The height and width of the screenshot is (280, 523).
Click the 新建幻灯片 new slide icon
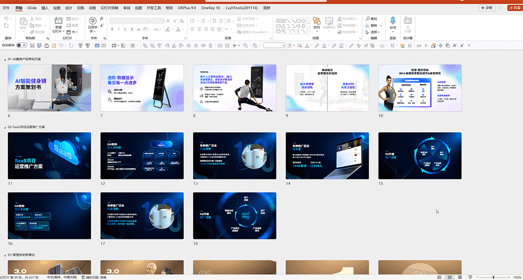[x=59, y=21]
